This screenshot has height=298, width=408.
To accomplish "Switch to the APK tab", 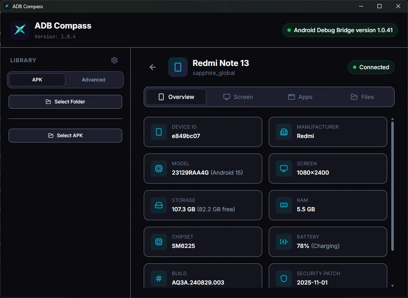I will [x=37, y=80].
